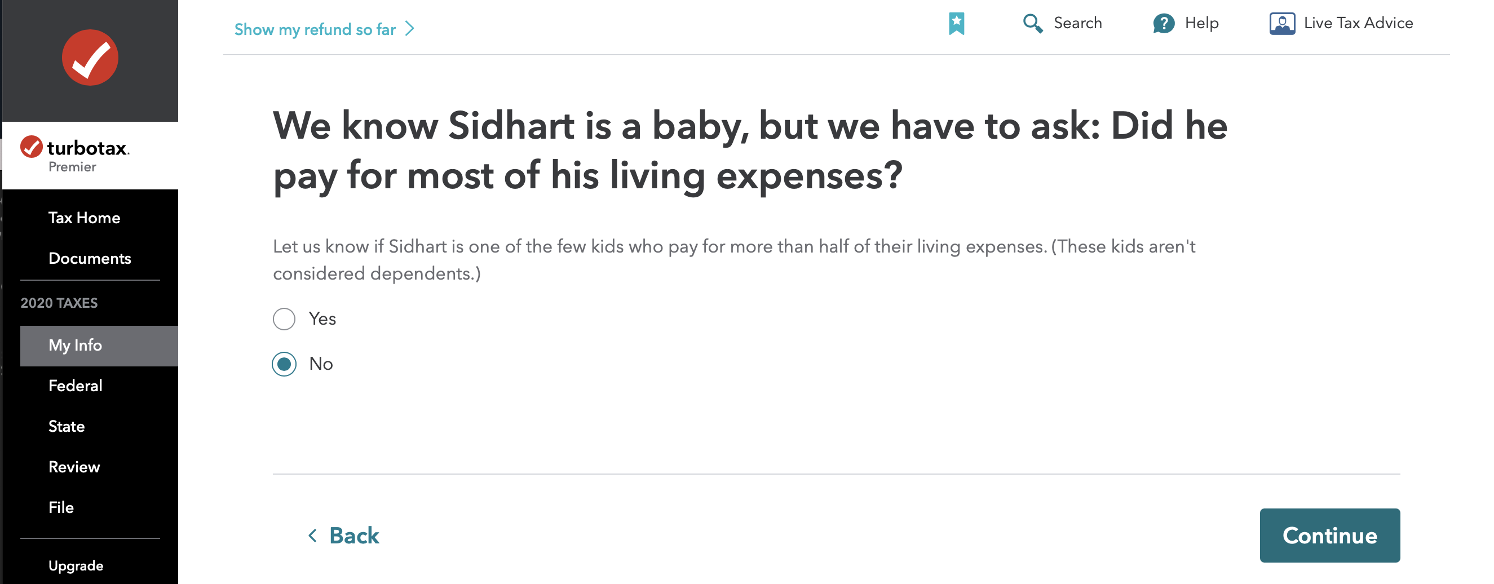Open the State section
The height and width of the screenshot is (584, 1494).
coord(67,427)
